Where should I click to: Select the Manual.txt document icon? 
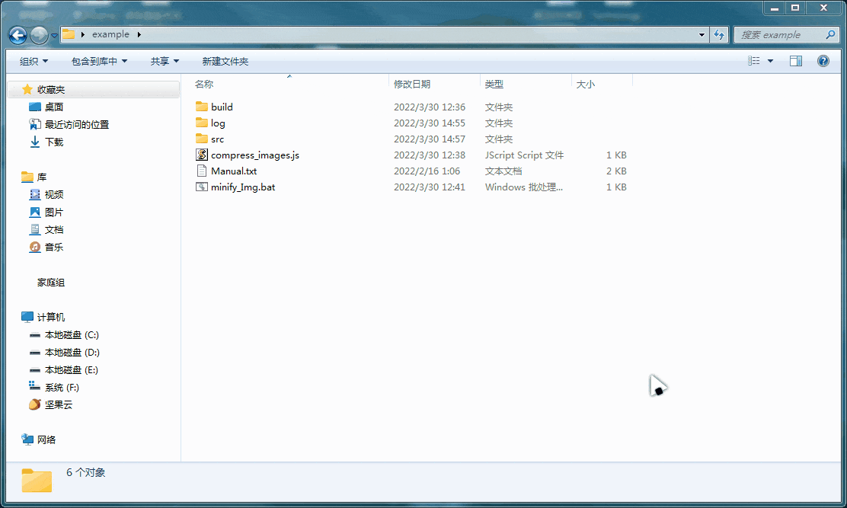[202, 171]
